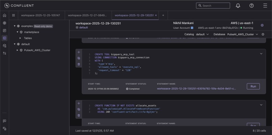The height and width of the screenshot is (135, 272).
Task: Delete the CREATE FUNCTION cell
Action: [x=79, y=115]
